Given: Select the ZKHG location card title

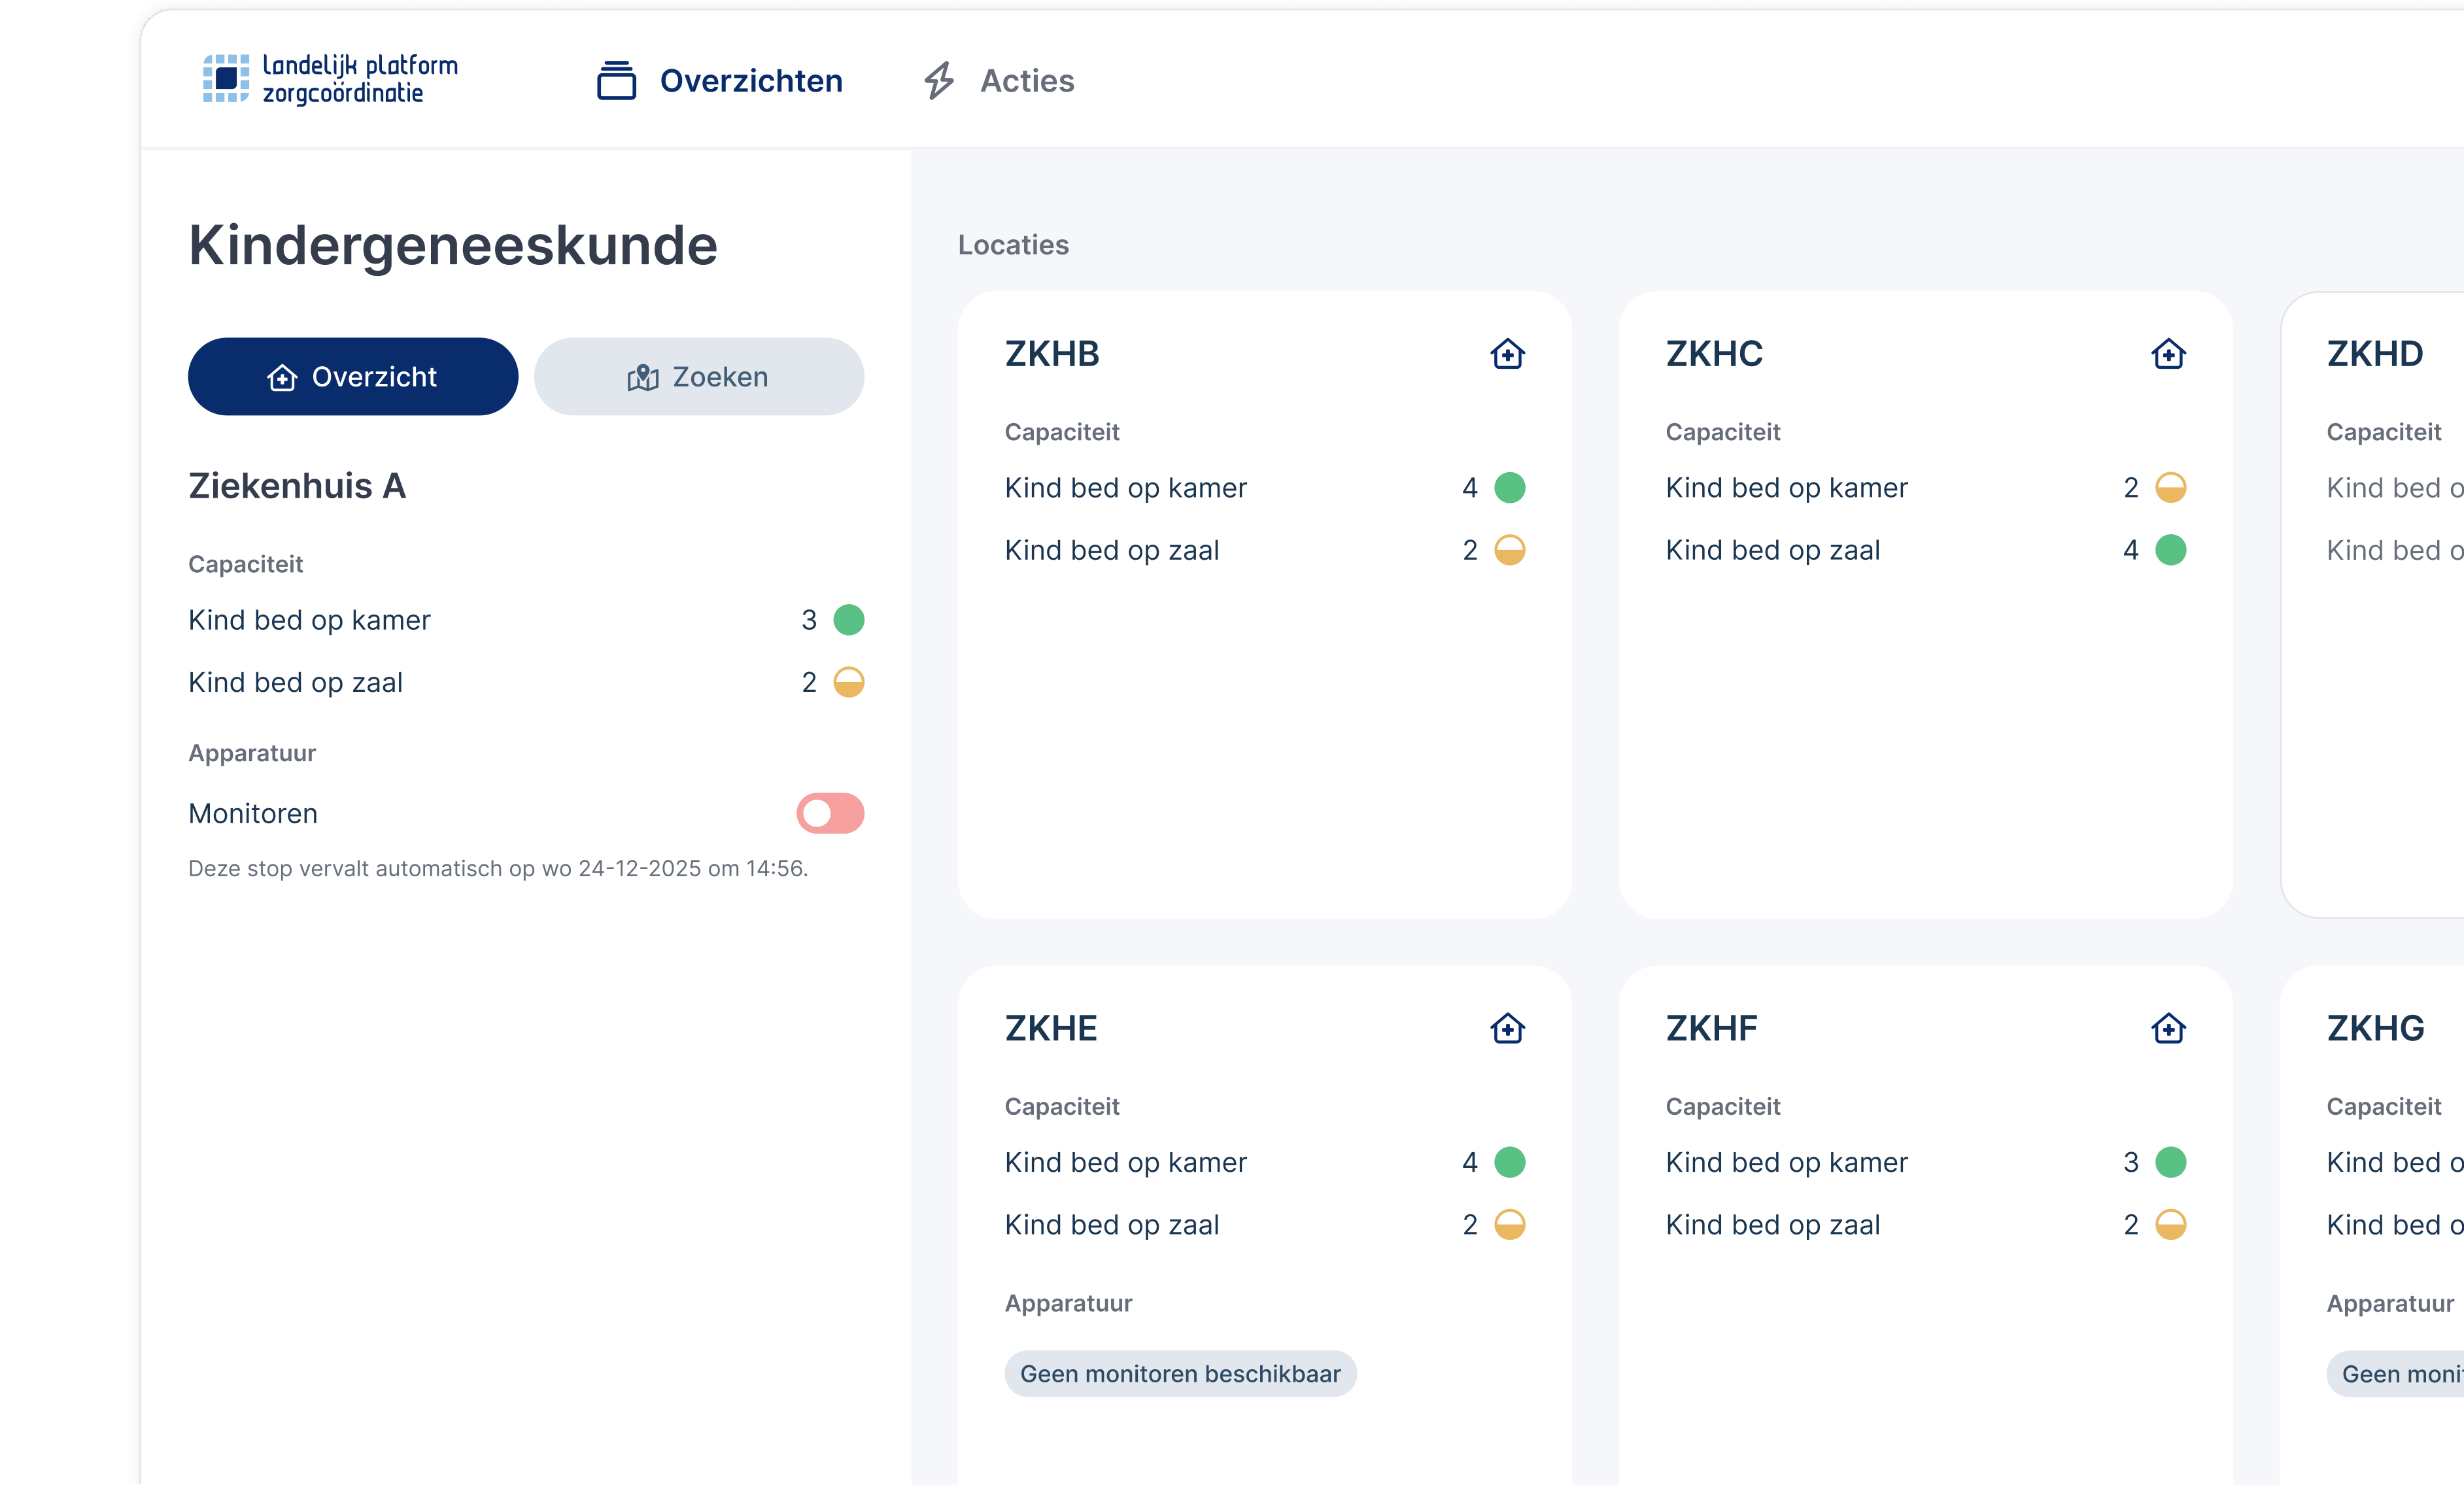Looking at the screenshot, I should click(2375, 1028).
